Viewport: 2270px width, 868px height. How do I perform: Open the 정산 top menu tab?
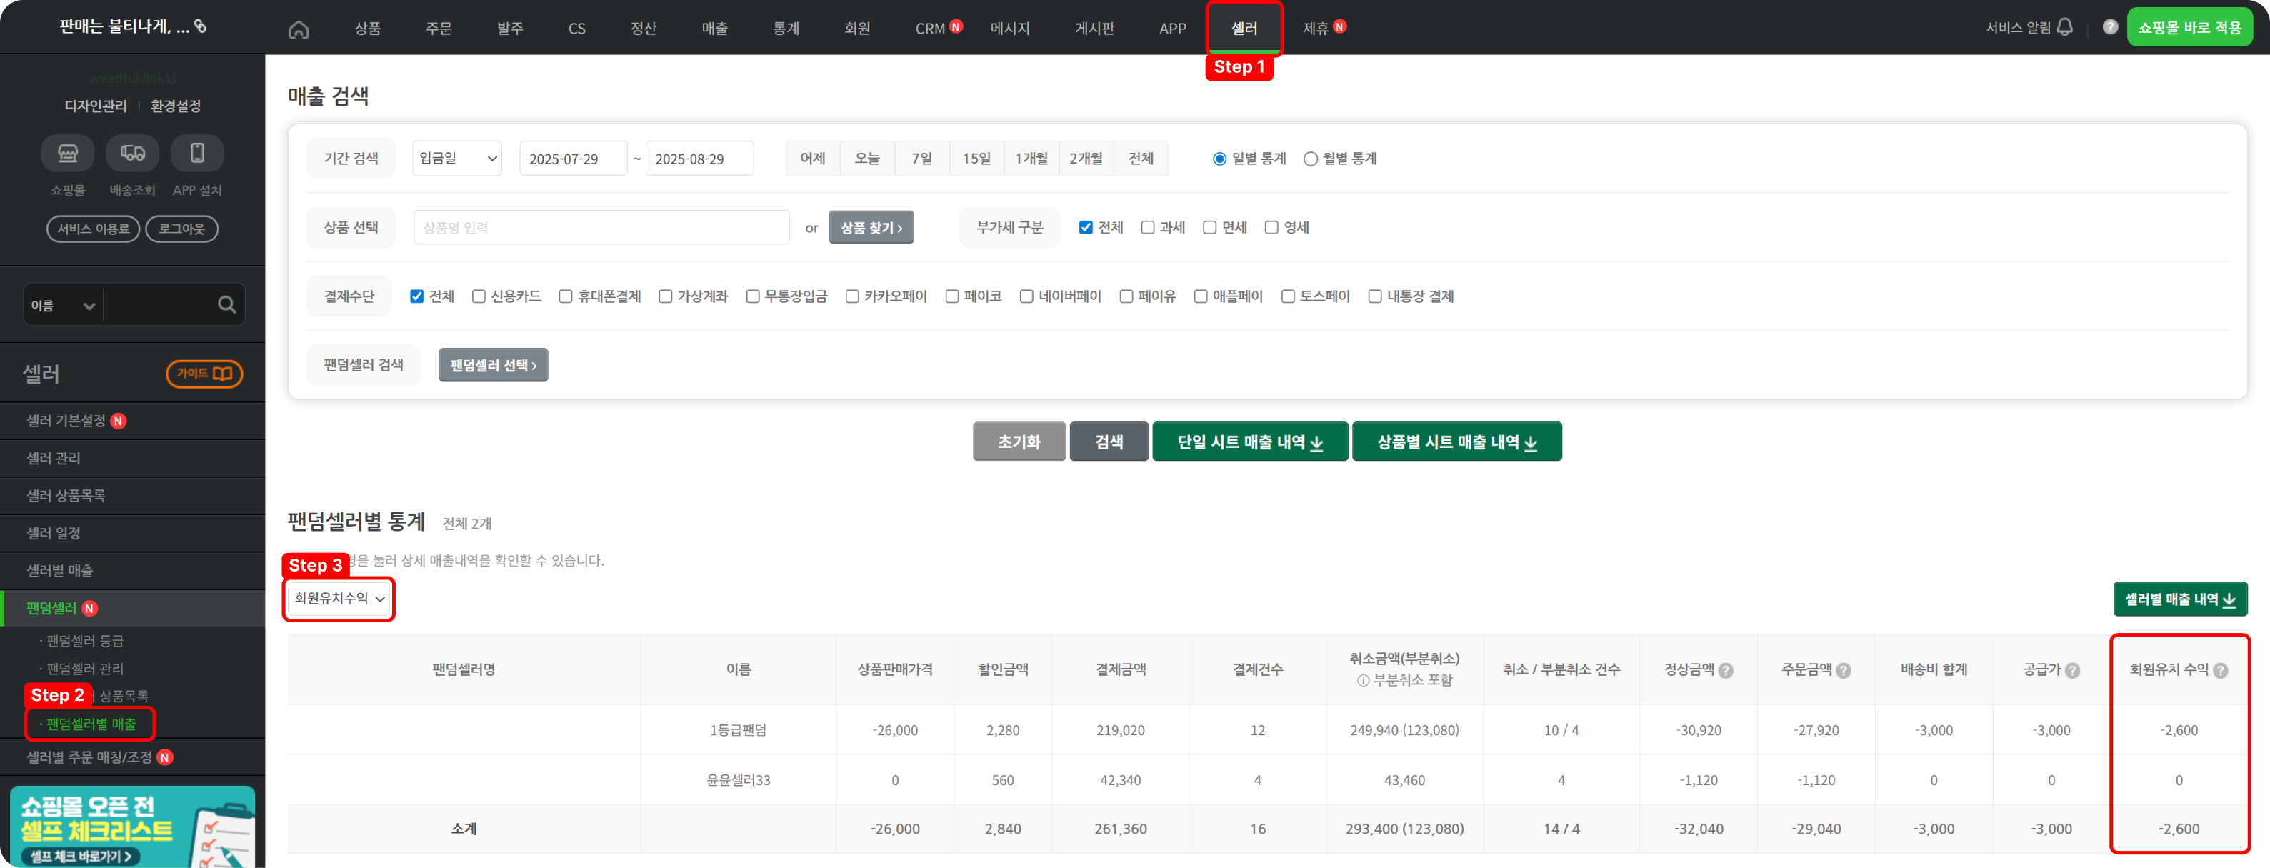point(644,28)
